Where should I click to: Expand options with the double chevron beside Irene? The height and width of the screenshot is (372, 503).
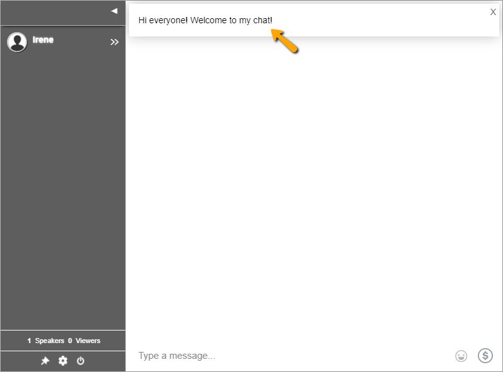[115, 42]
